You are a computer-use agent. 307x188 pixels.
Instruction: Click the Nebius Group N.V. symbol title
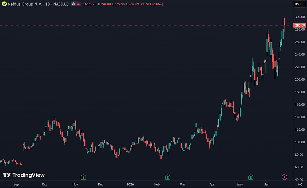[x=25, y=4]
